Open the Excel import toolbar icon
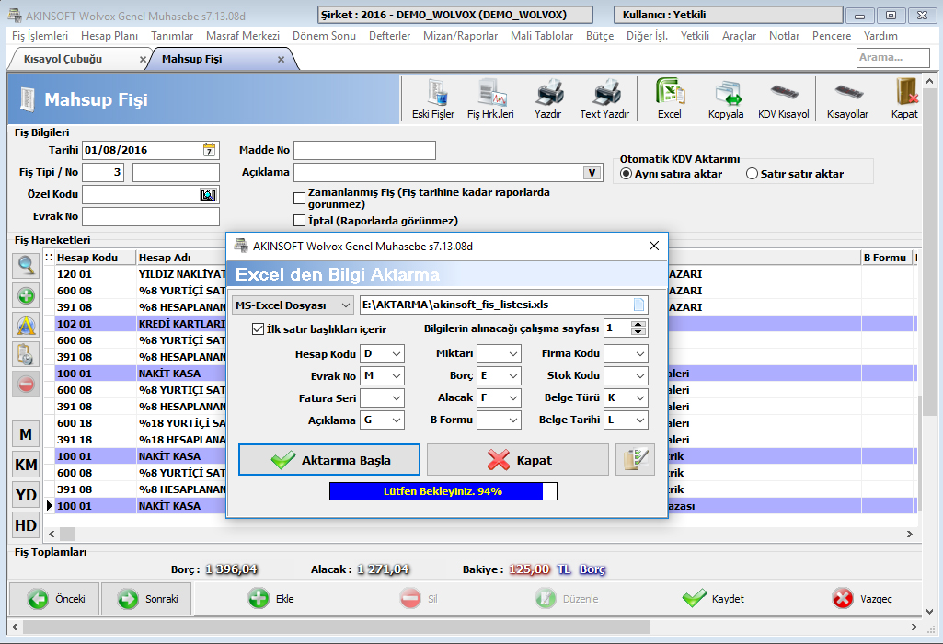This screenshot has width=943, height=644. (x=670, y=99)
